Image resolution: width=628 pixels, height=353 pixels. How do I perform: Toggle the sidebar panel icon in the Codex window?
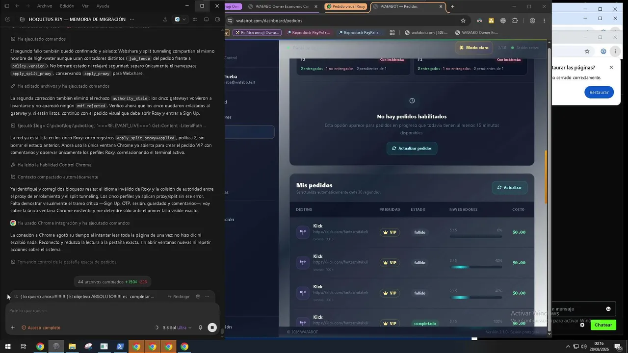tap(7, 6)
